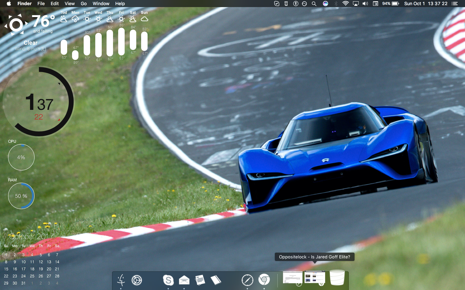Open Spotlight search magnifier
465x290 pixels.
point(314,4)
